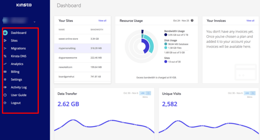Click the User Guide help icon
Image resolution: width=260 pixels, height=140 pixels.
coord(5,95)
